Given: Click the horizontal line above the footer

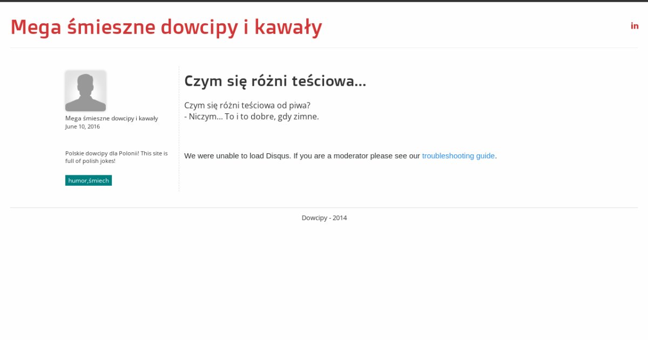Looking at the screenshot, I should tap(324, 207).
